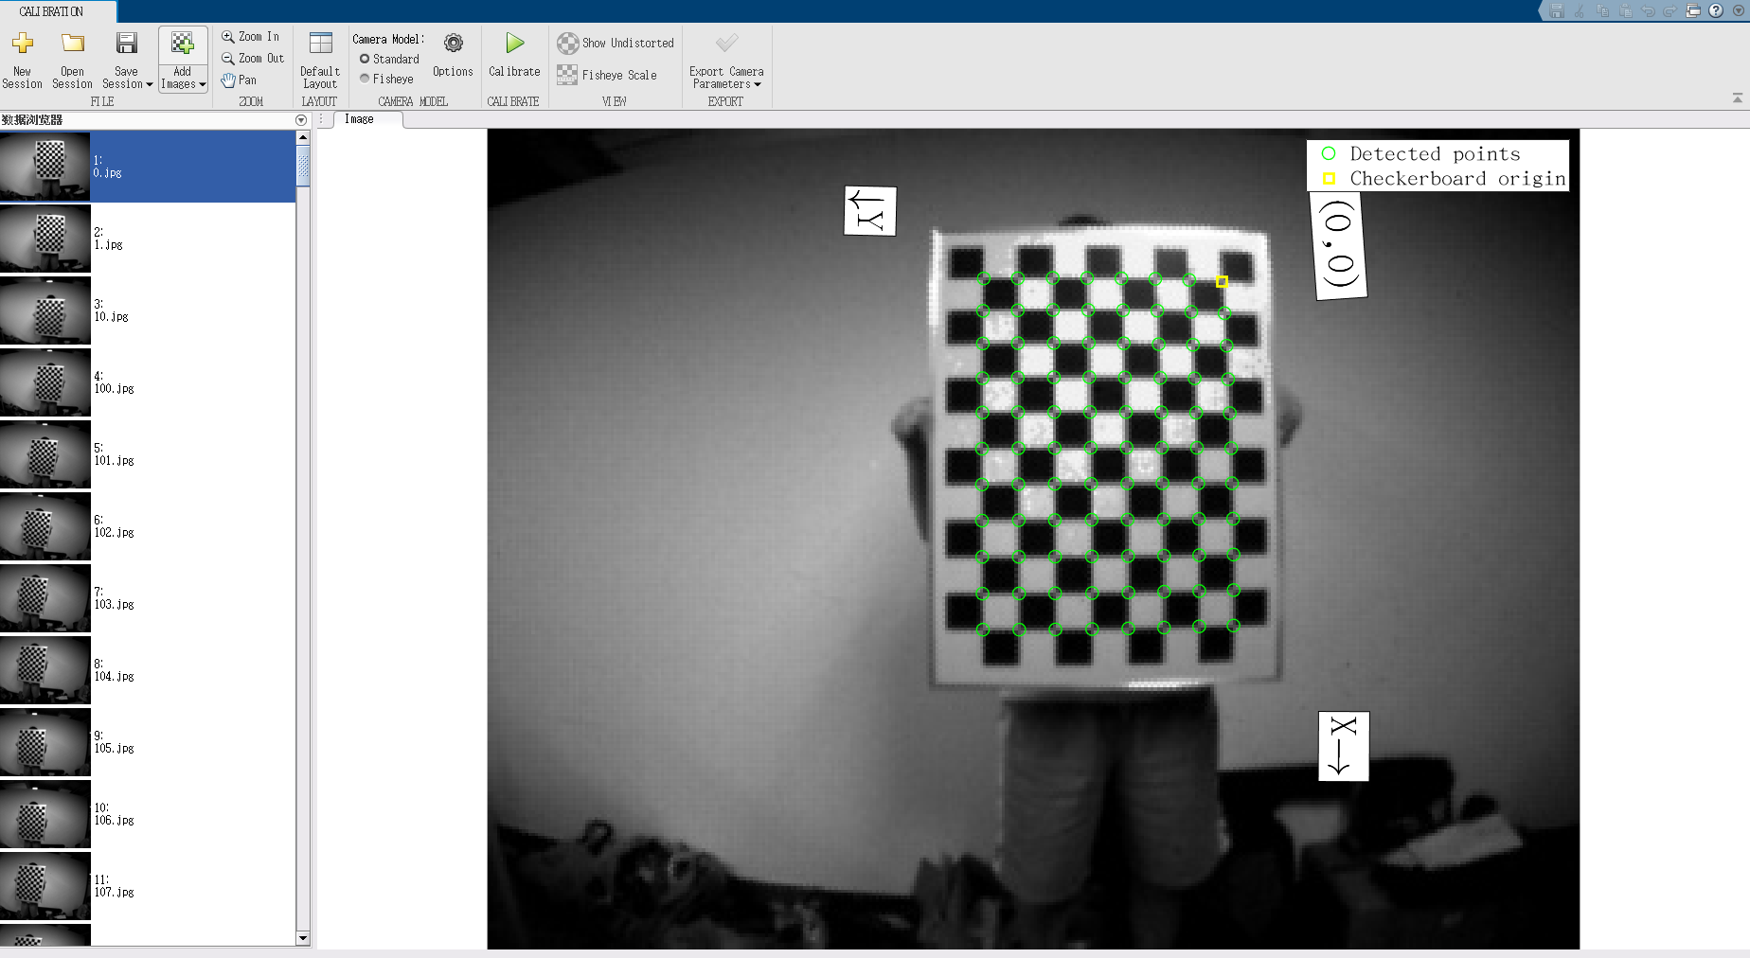Zoom In on the image
The image size is (1750, 958).
tap(250, 37)
